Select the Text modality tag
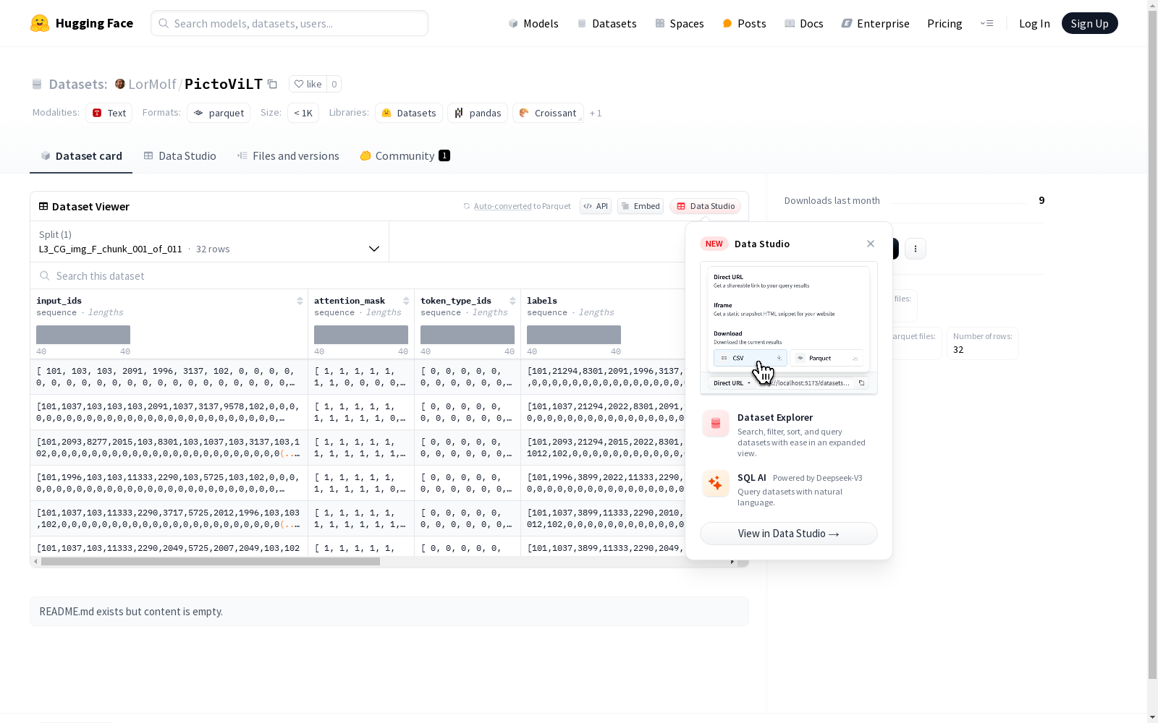1158x723 pixels. point(109,113)
